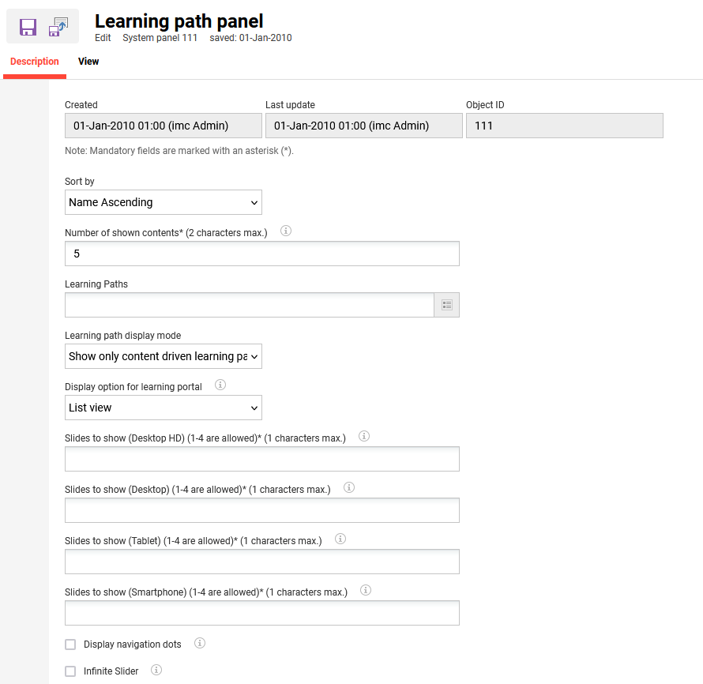The width and height of the screenshot is (703, 684).
Task: Show info for Slides to show Tablet
Action: click(x=340, y=539)
